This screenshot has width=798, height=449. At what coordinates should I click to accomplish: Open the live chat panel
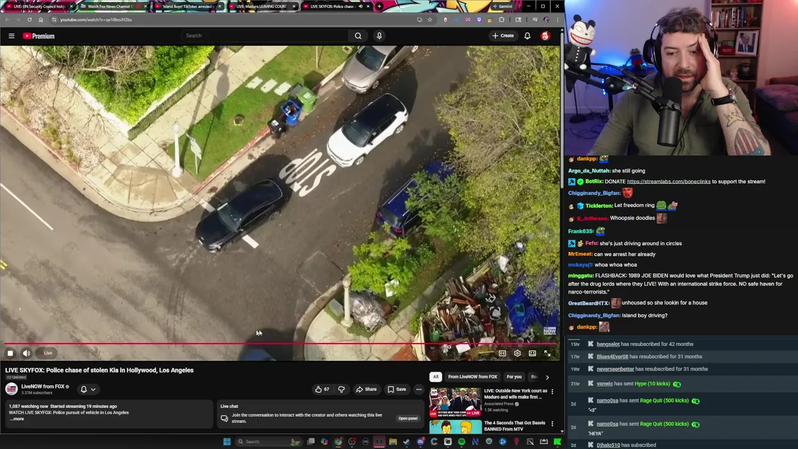point(408,418)
